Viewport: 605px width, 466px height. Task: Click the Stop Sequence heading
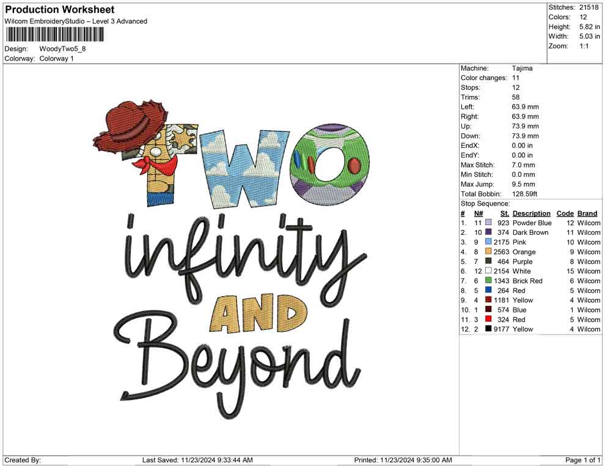click(x=485, y=204)
